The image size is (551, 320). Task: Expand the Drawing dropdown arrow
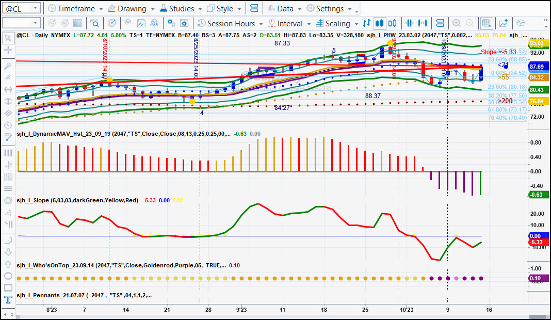(153, 9)
